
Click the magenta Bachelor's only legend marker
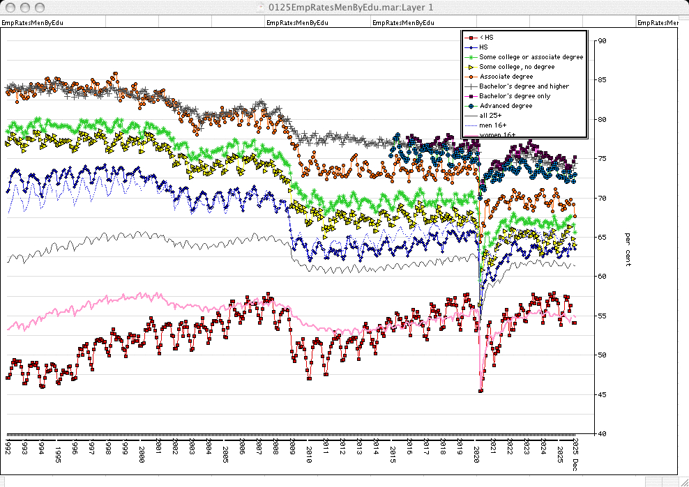click(471, 96)
